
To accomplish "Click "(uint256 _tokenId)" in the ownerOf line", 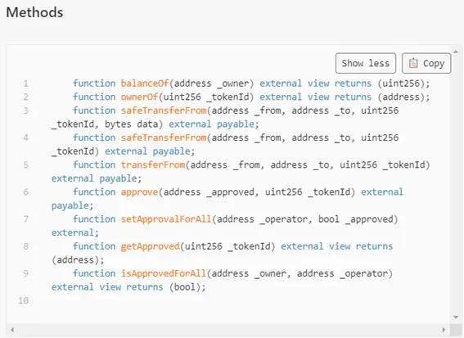I will click(206, 97).
